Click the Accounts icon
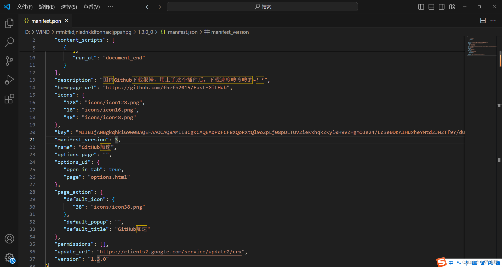 [x=9, y=238]
